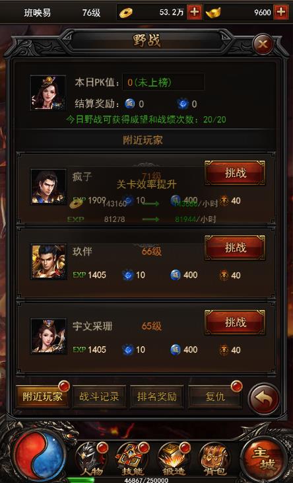Click 玖伴 player avatar
The width and height of the screenshot is (293, 483).
coord(48,261)
